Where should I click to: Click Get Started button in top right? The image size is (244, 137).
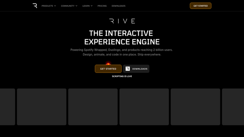pyautogui.click(x=200, y=6)
